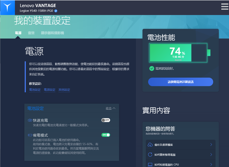Click the green battery health check icon
The width and height of the screenshot is (229, 167).
pyautogui.click(x=152, y=68)
